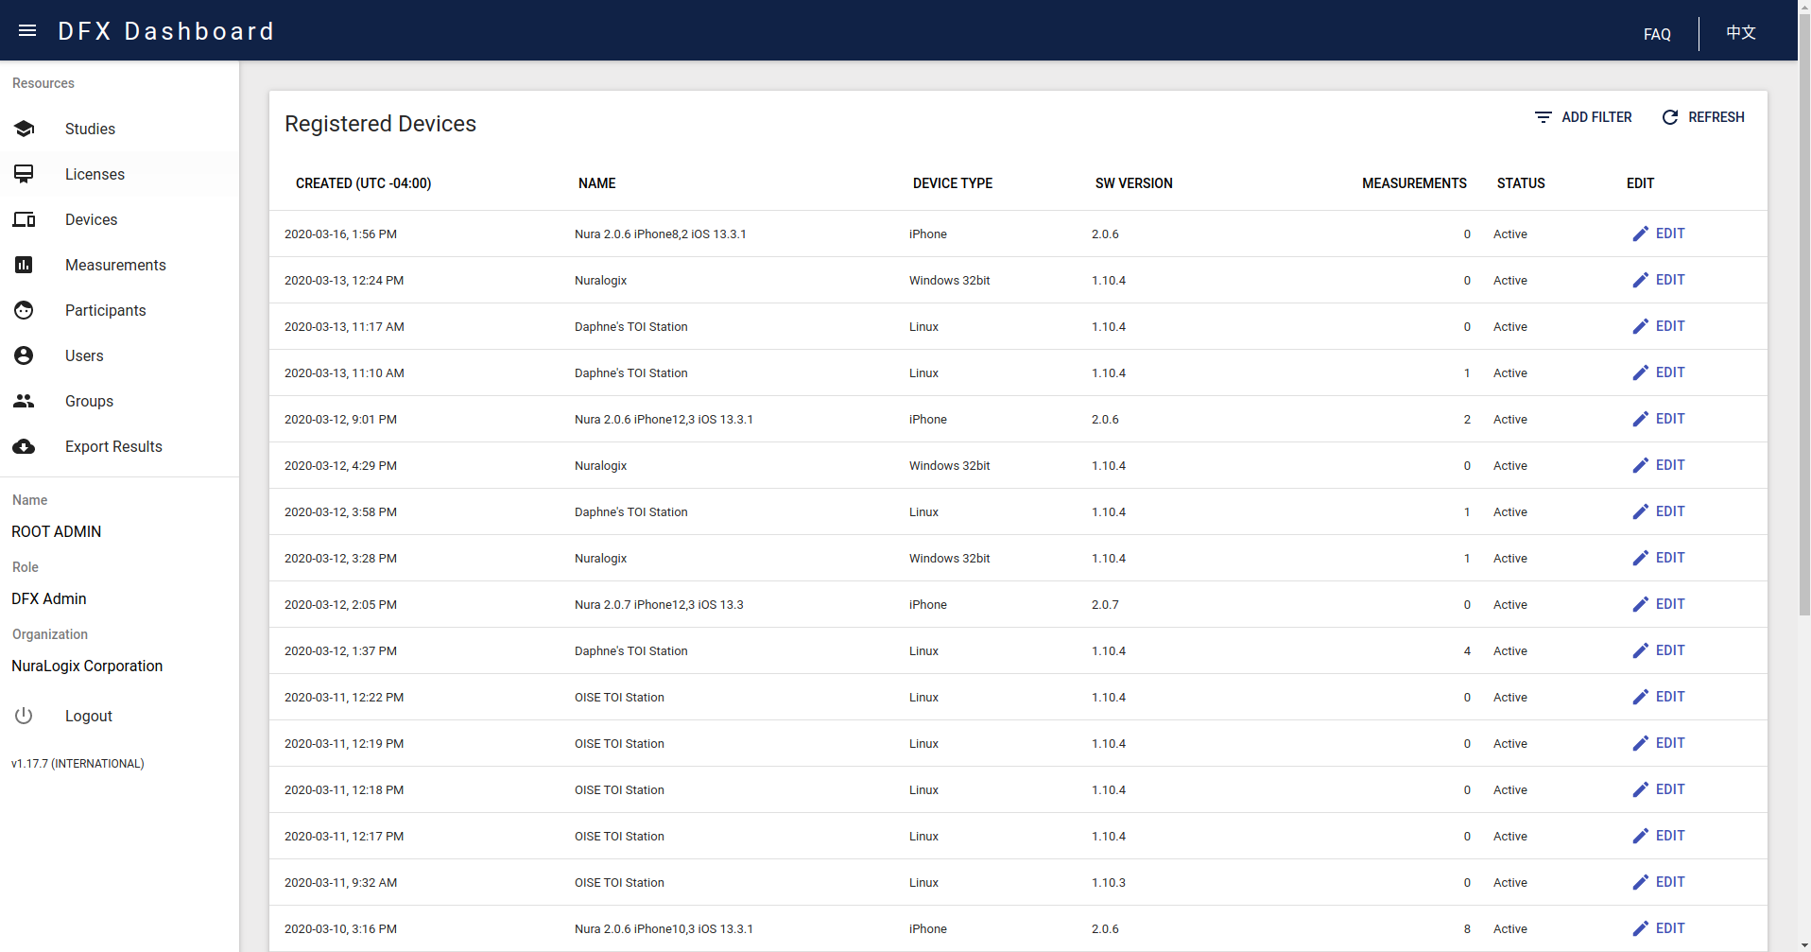Click 'ROOT ADMIN' name text
The width and height of the screenshot is (1811, 952).
pyautogui.click(x=56, y=531)
